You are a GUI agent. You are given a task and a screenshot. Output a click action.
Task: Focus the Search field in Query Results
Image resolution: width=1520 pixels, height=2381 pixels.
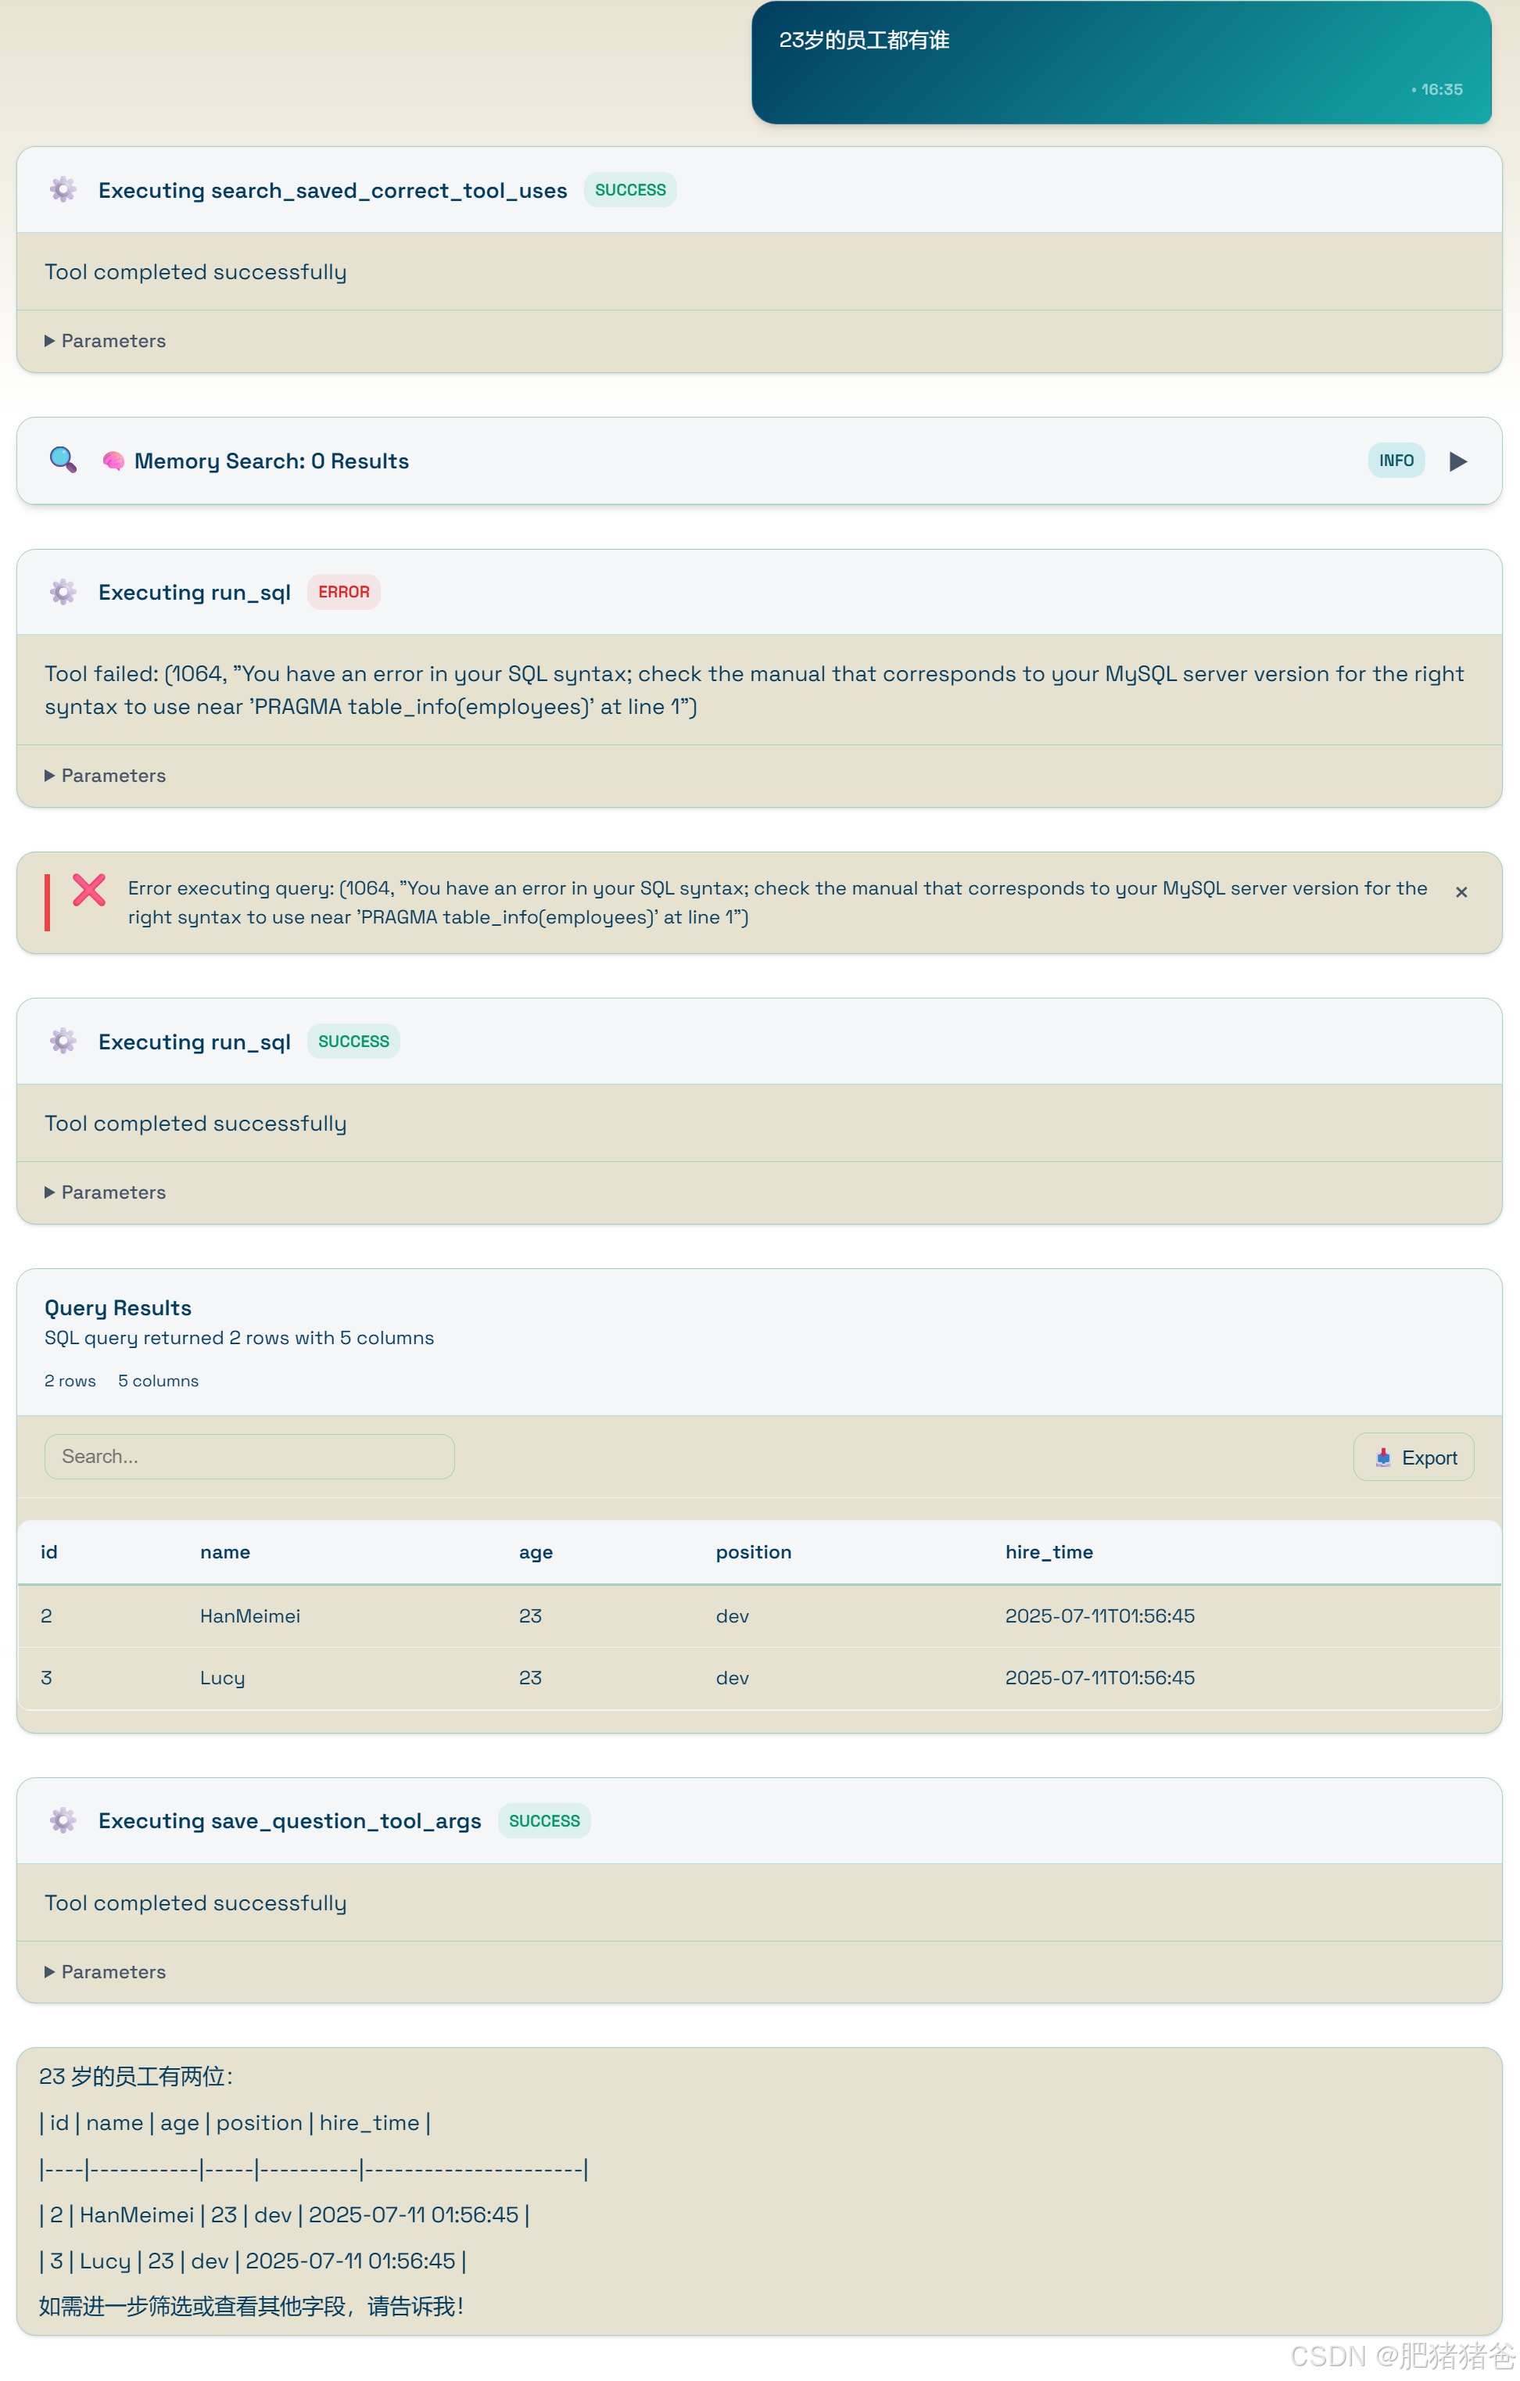249,1457
